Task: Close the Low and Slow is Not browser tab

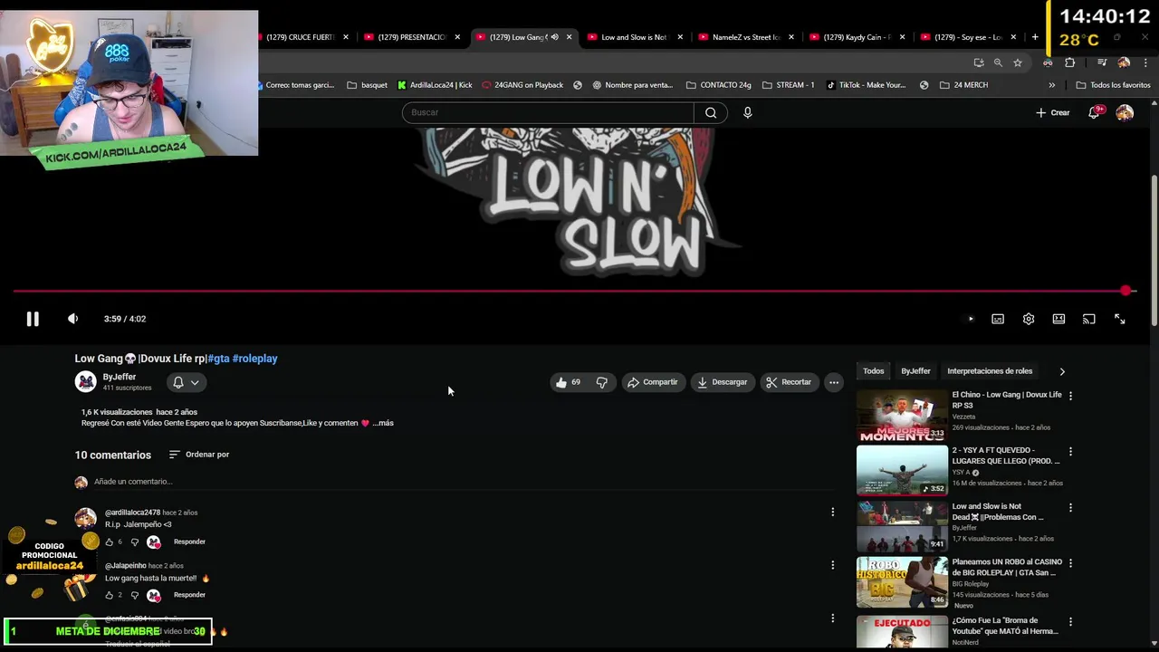Action: 680,37
